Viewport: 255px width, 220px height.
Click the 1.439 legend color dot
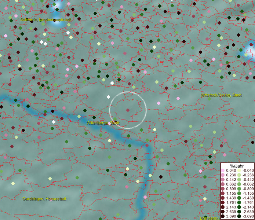[223, 198]
